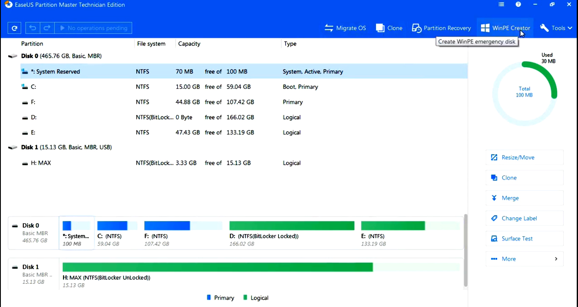Click the drive icon beside F: in list
The height and width of the screenshot is (307, 578).
pyautogui.click(x=25, y=102)
